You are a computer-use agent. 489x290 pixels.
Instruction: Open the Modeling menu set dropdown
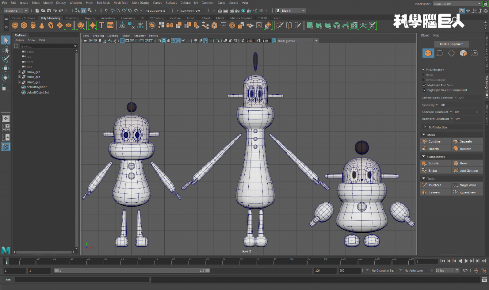[x=17, y=11]
